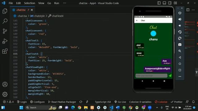Tap the cyan avatar circle

(x=153, y=34)
